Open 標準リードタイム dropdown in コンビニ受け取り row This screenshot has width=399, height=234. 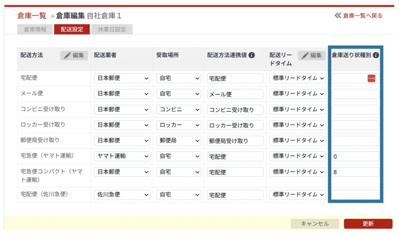tap(297, 110)
